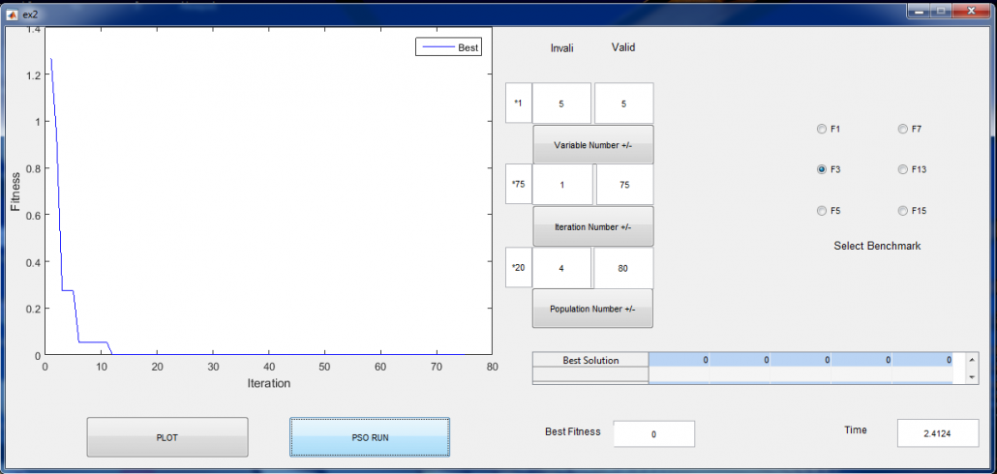
Task: Click the MATLAB icon in the title bar
Action: tap(12, 14)
